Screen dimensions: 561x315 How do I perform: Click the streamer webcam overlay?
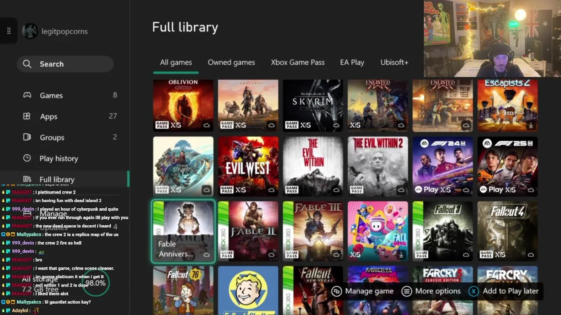coord(492,38)
